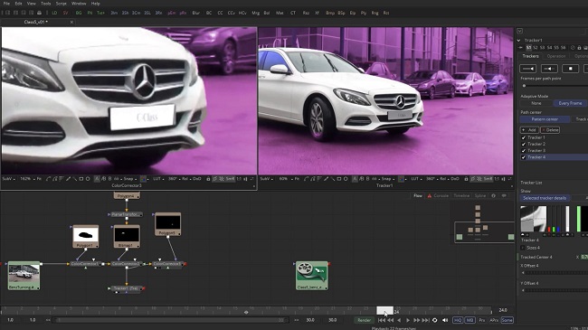This screenshot has height=330, width=588.
Task: Toggle the Tracker 3 checkbox
Action: click(x=524, y=151)
